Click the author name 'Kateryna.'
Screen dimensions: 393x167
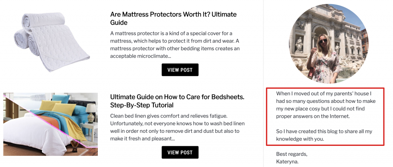tap(287, 161)
